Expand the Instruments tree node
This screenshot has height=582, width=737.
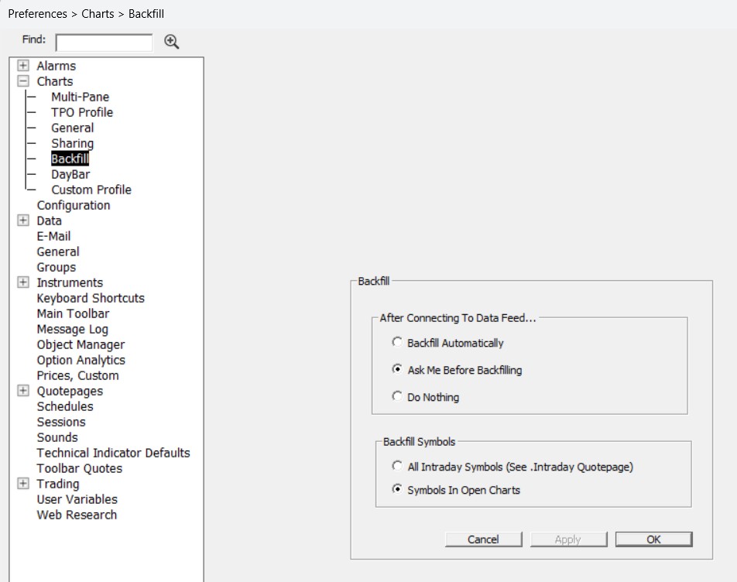pos(23,282)
